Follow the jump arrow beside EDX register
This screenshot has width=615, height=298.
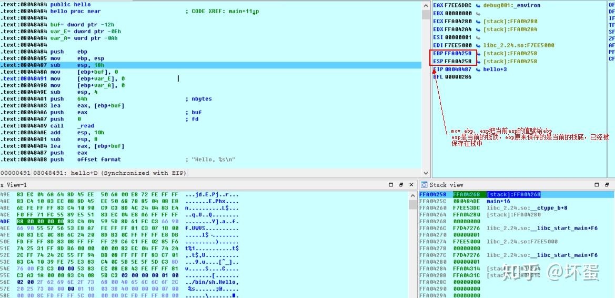click(x=478, y=29)
